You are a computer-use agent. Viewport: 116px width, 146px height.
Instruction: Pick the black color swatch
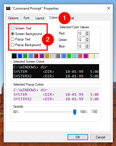[x=14, y=56]
